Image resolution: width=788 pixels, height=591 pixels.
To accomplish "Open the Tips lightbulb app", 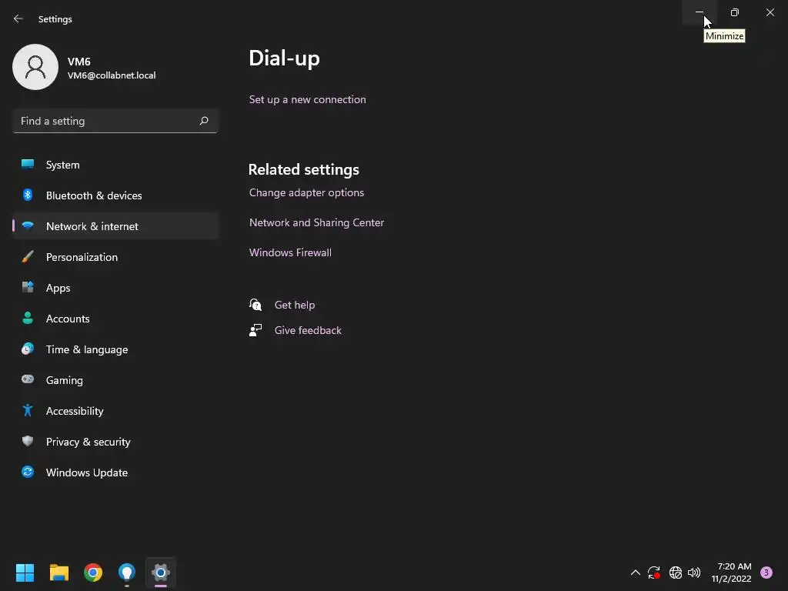I will coord(127,573).
